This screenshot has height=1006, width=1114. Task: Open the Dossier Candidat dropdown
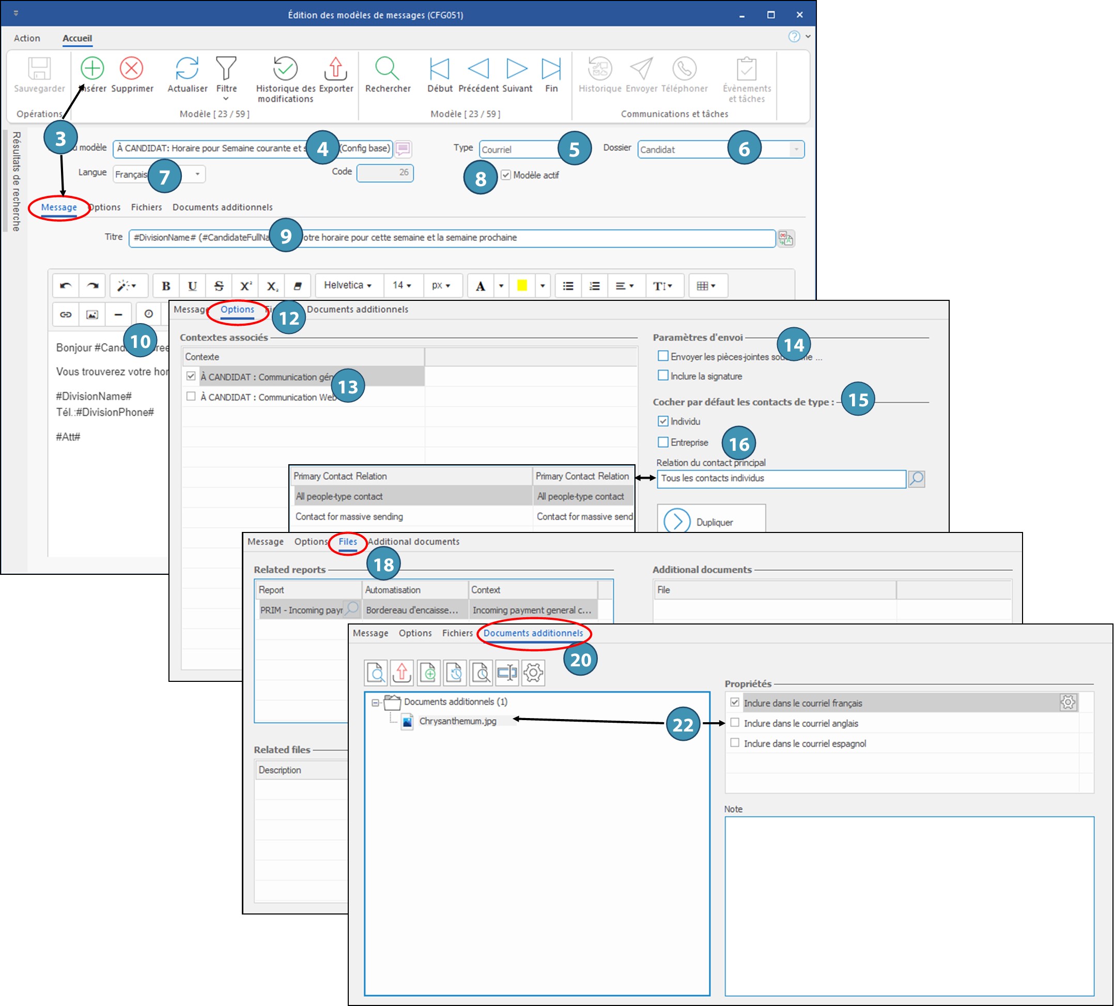pos(796,150)
